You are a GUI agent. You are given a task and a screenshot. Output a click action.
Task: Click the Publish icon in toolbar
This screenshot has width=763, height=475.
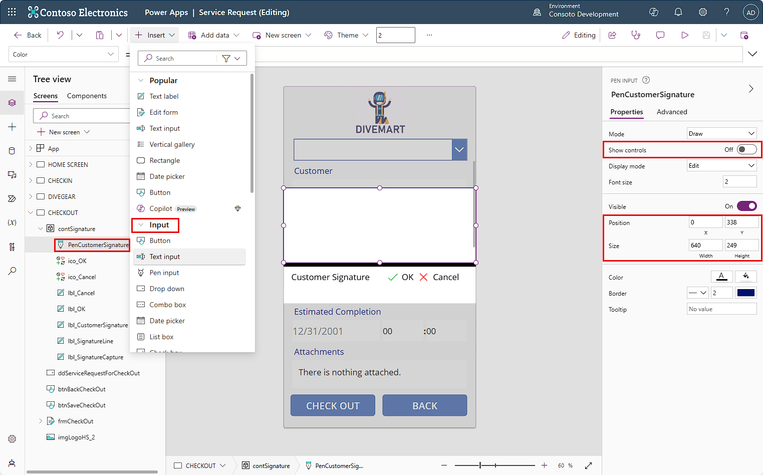[744, 35]
